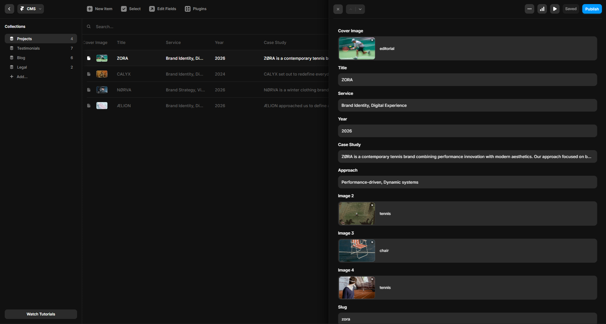The image size is (606, 324).
Task: Open the three-dot more options menu
Action: tap(529, 9)
